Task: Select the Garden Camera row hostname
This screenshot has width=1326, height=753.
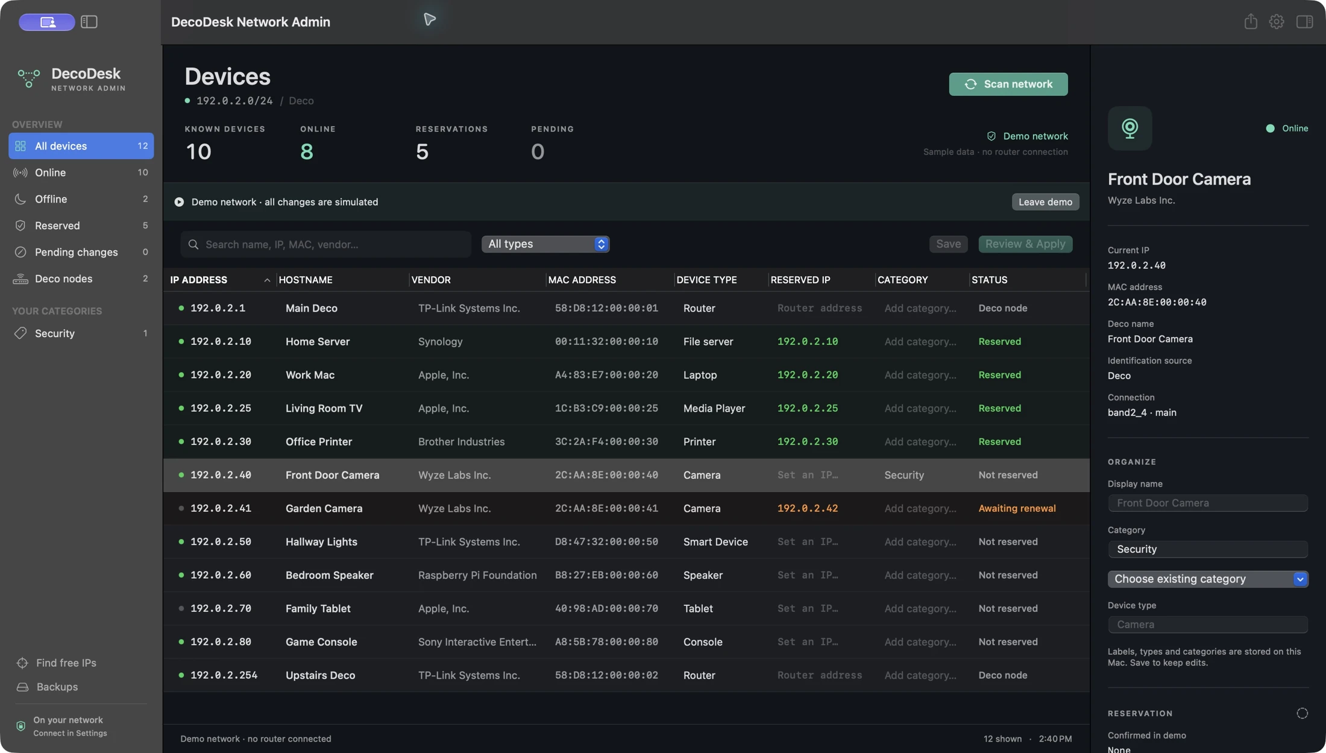Action: tap(324, 509)
